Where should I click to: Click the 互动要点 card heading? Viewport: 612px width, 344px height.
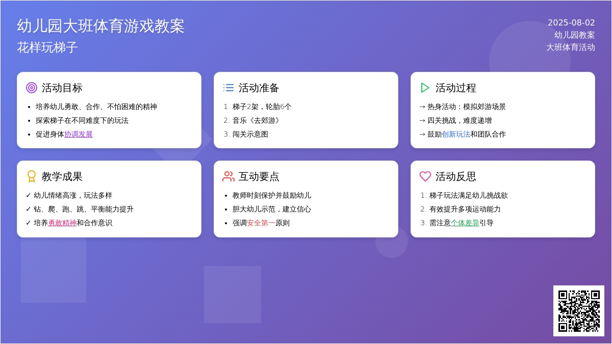[x=259, y=176]
